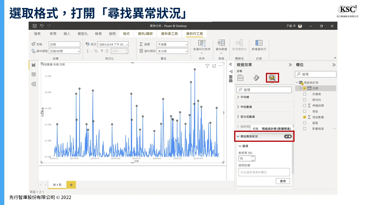Open the Report view icon in left sidebar
This screenshot has height=205, width=366.
pyautogui.click(x=34, y=65)
